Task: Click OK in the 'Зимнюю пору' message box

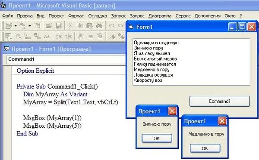Action: (157, 138)
